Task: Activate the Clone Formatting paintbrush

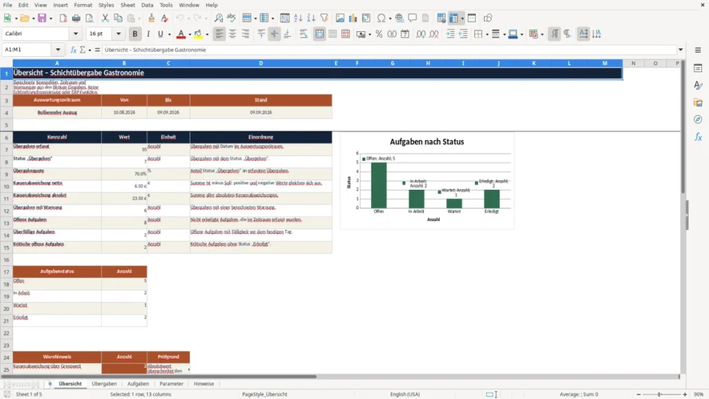Action: tap(152, 18)
